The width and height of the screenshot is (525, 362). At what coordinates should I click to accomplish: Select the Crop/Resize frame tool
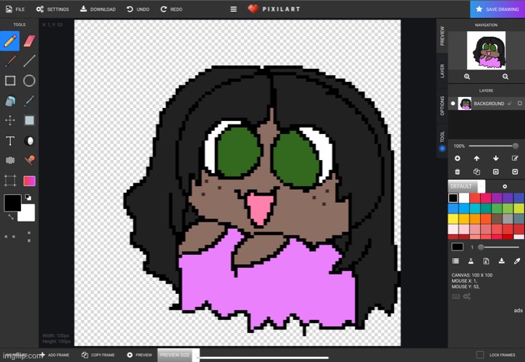pyautogui.click(x=10, y=181)
